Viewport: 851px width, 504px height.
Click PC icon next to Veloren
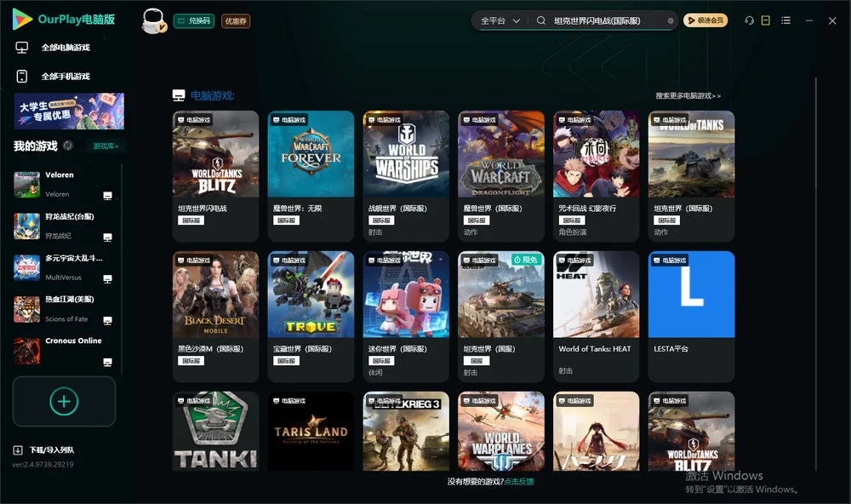(x=107, y=196)
